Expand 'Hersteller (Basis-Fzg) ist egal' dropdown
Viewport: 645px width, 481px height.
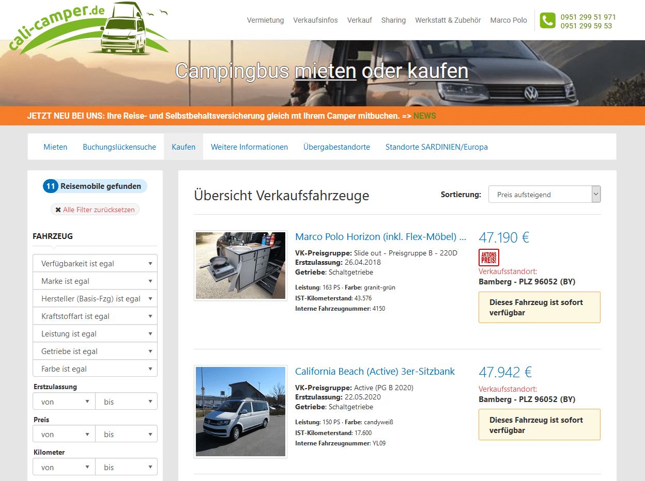(95, 299)
